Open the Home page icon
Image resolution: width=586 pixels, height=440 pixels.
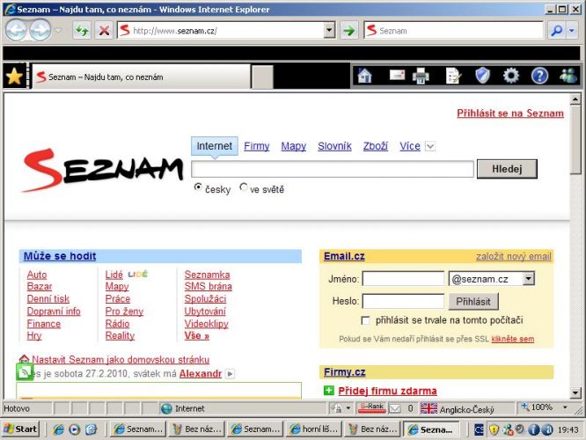click(x=365, y=76)
